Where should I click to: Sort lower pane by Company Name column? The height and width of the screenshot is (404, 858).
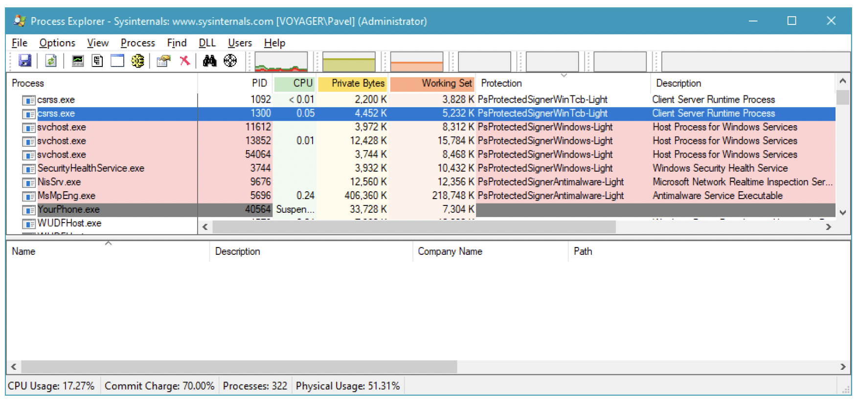click(x=491, y=251)
